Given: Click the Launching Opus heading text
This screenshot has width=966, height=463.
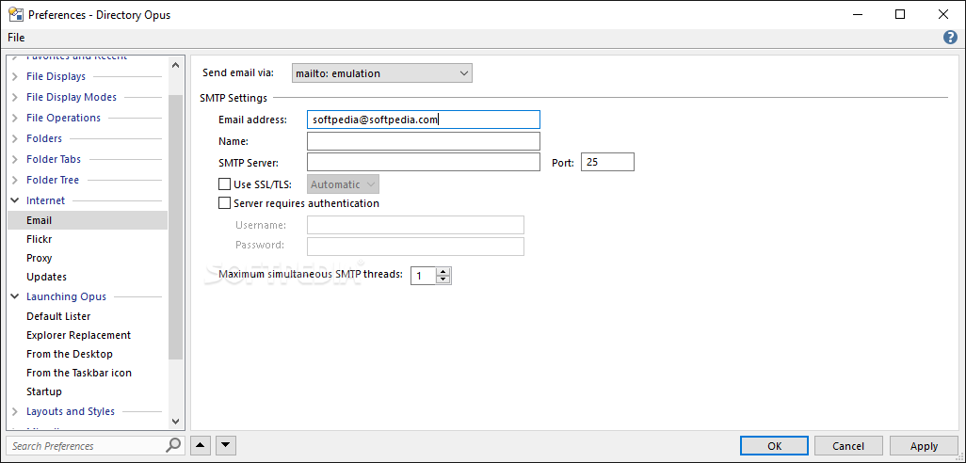Looking at the screenshot, I should coord(67,296).
